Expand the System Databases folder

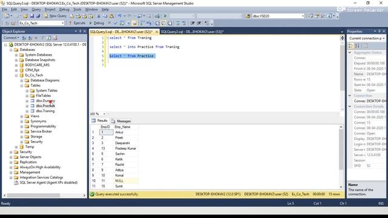(16, 55)
